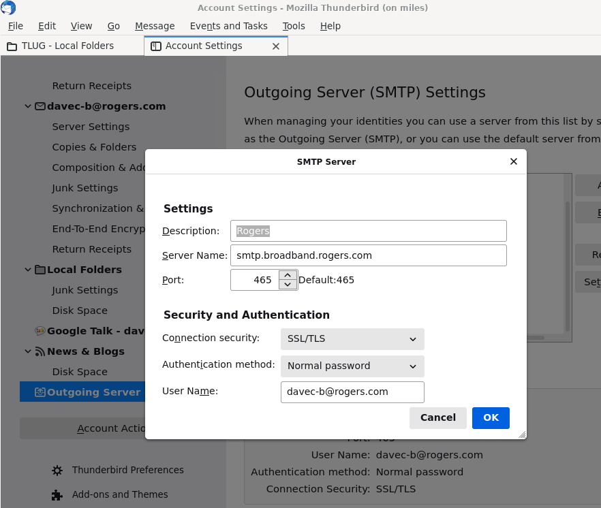Click the Add-ons and Themes puzzle icon

click(57, 494)
